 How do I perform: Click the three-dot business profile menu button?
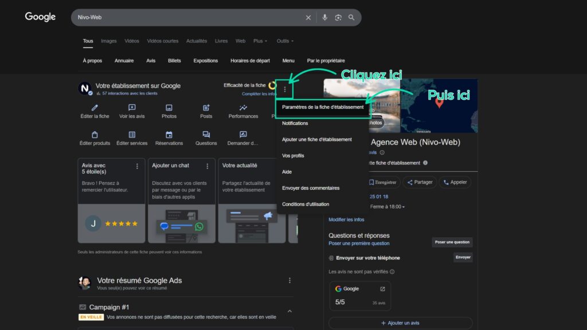coord(284,89)
